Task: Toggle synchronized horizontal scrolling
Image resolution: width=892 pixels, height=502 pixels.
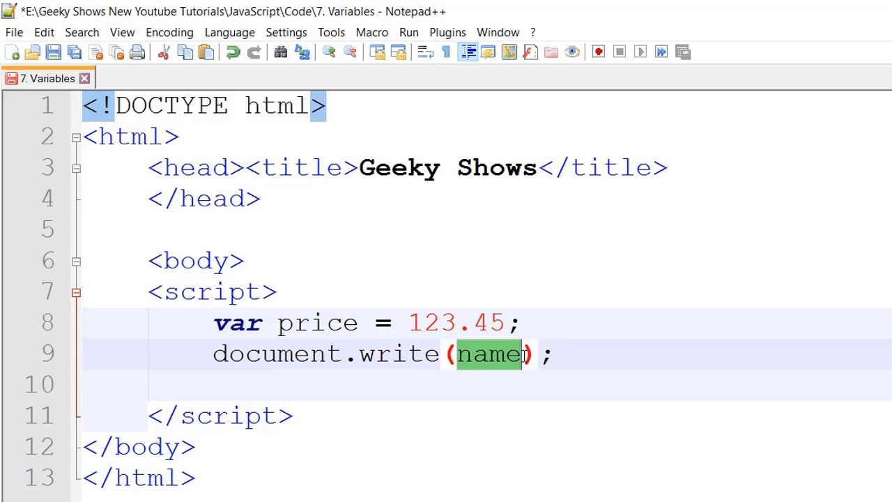Action: (x=398, y=52)
